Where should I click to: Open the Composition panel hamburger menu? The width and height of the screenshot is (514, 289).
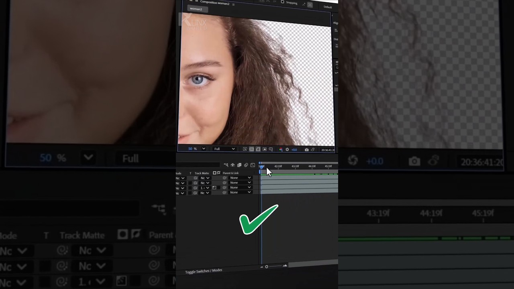tap(233, 4)
